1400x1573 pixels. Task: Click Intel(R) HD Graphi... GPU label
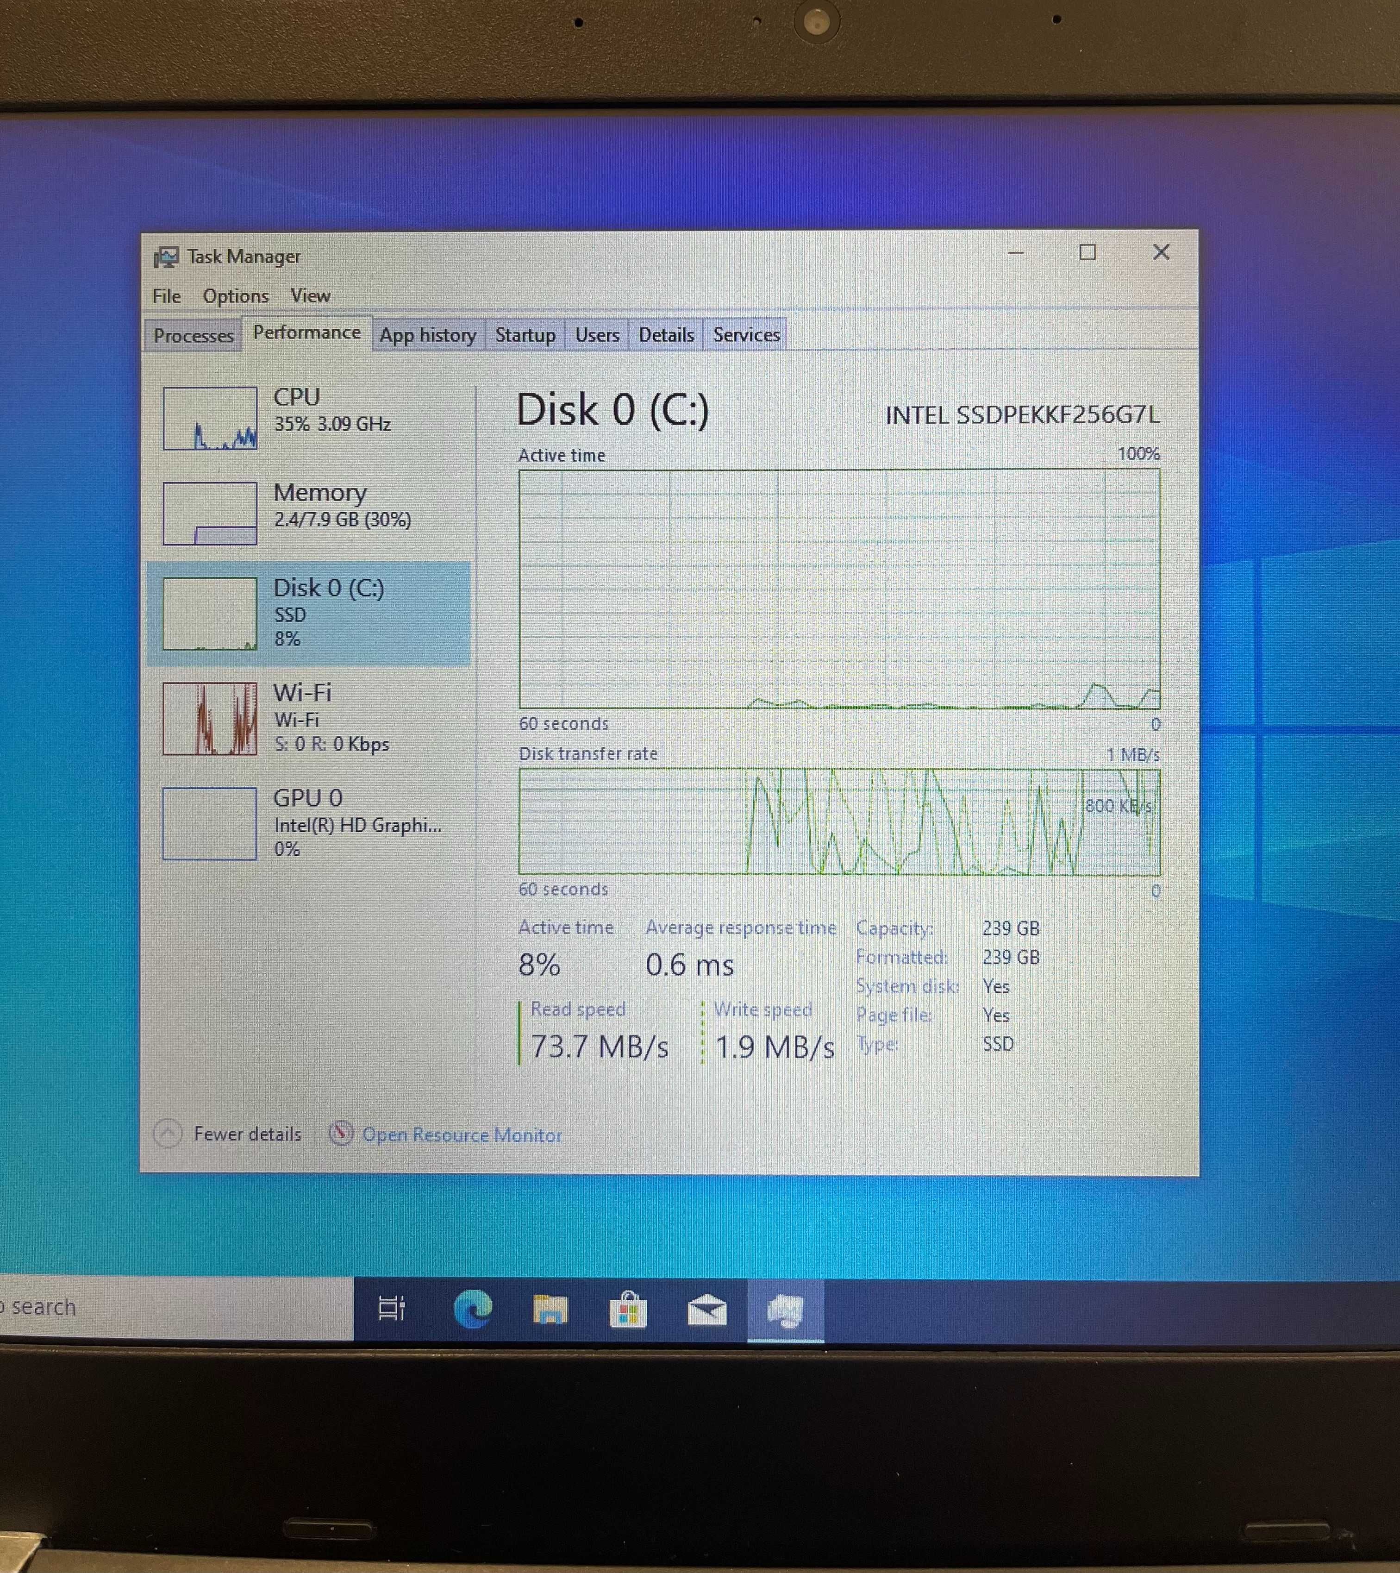pos(358,825)
